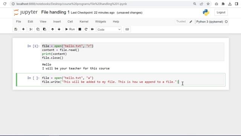Insert a cell below with plus icon
This screenshot has width=241, height=136.
coord(23,29)
